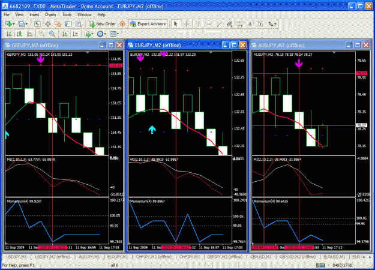375x270 pixels.
Task: Select the vertical line drawing tool
Action: click(x=199, y=24)
